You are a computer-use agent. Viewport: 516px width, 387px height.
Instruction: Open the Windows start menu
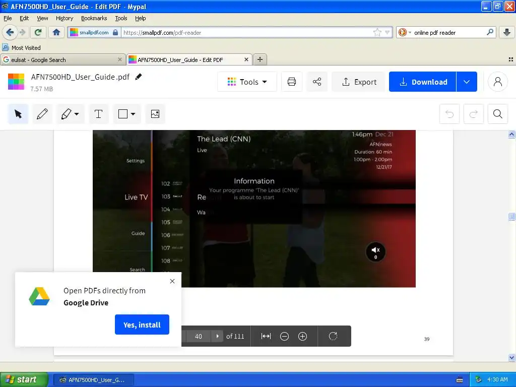click(24, 379)
